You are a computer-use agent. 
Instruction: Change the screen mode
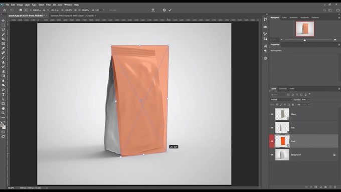coord(3,137)
